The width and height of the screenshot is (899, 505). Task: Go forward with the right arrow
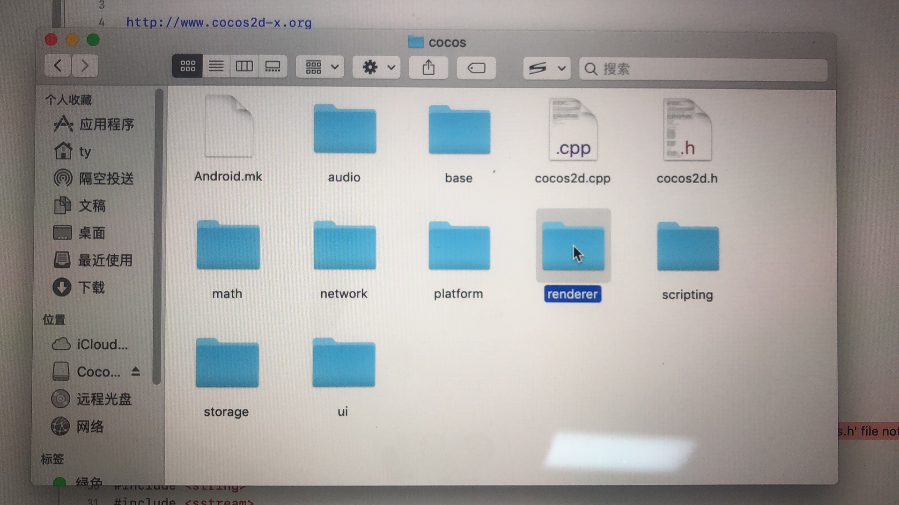(85, 65)
